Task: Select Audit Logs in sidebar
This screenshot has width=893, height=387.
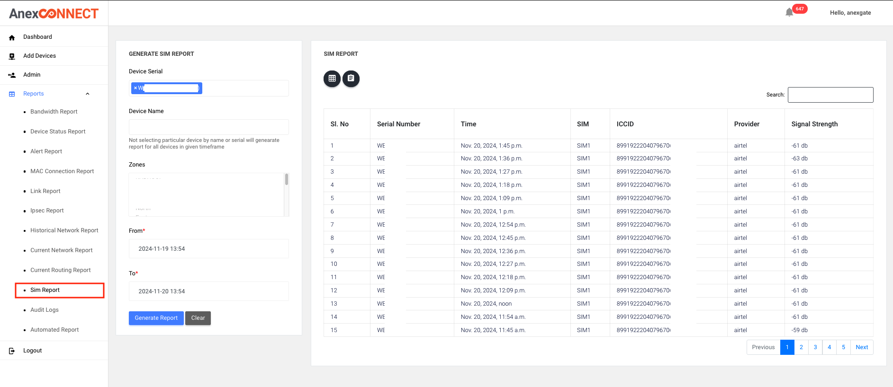Action: coord(45,310)
